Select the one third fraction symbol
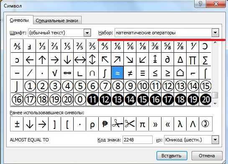Viewport: 228px width, 164px height. point(42,46)
